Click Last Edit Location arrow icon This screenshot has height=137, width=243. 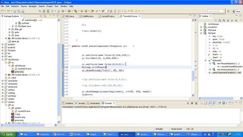132,11
